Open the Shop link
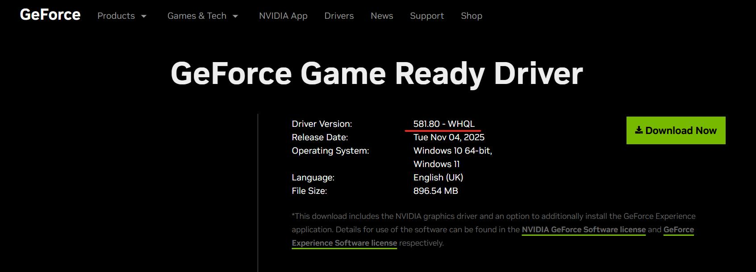The height and width of the screenshot is (272, 756). tap(472, 16)
